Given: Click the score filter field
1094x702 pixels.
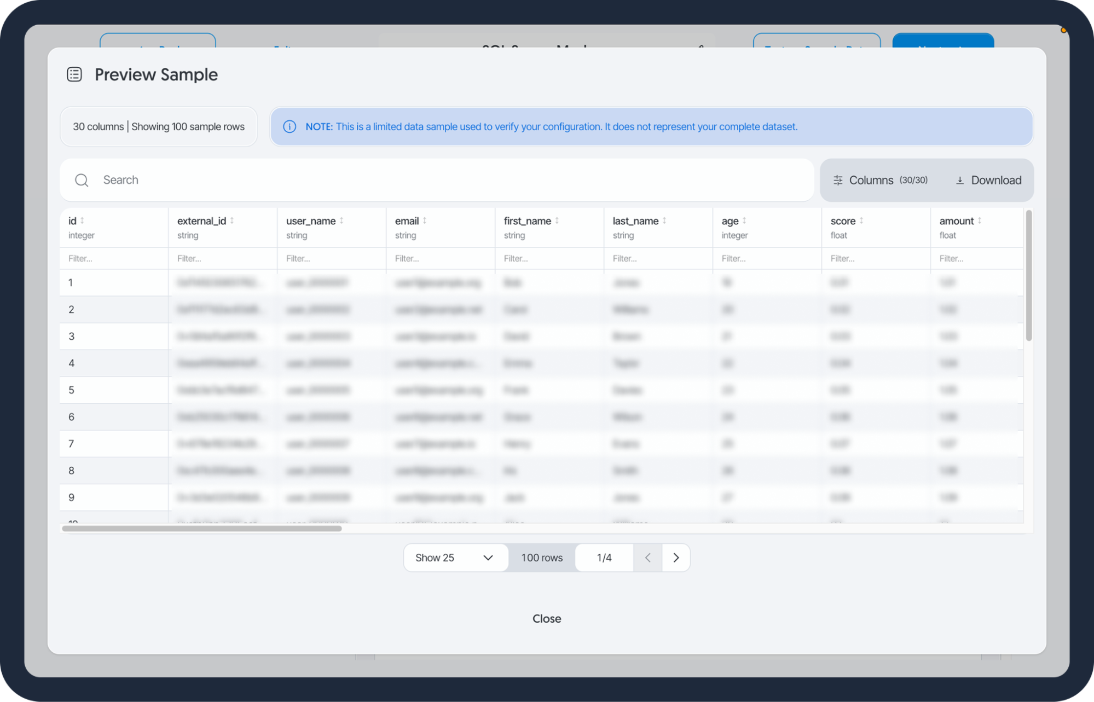Looking at the screenshot, I should 876,258.
